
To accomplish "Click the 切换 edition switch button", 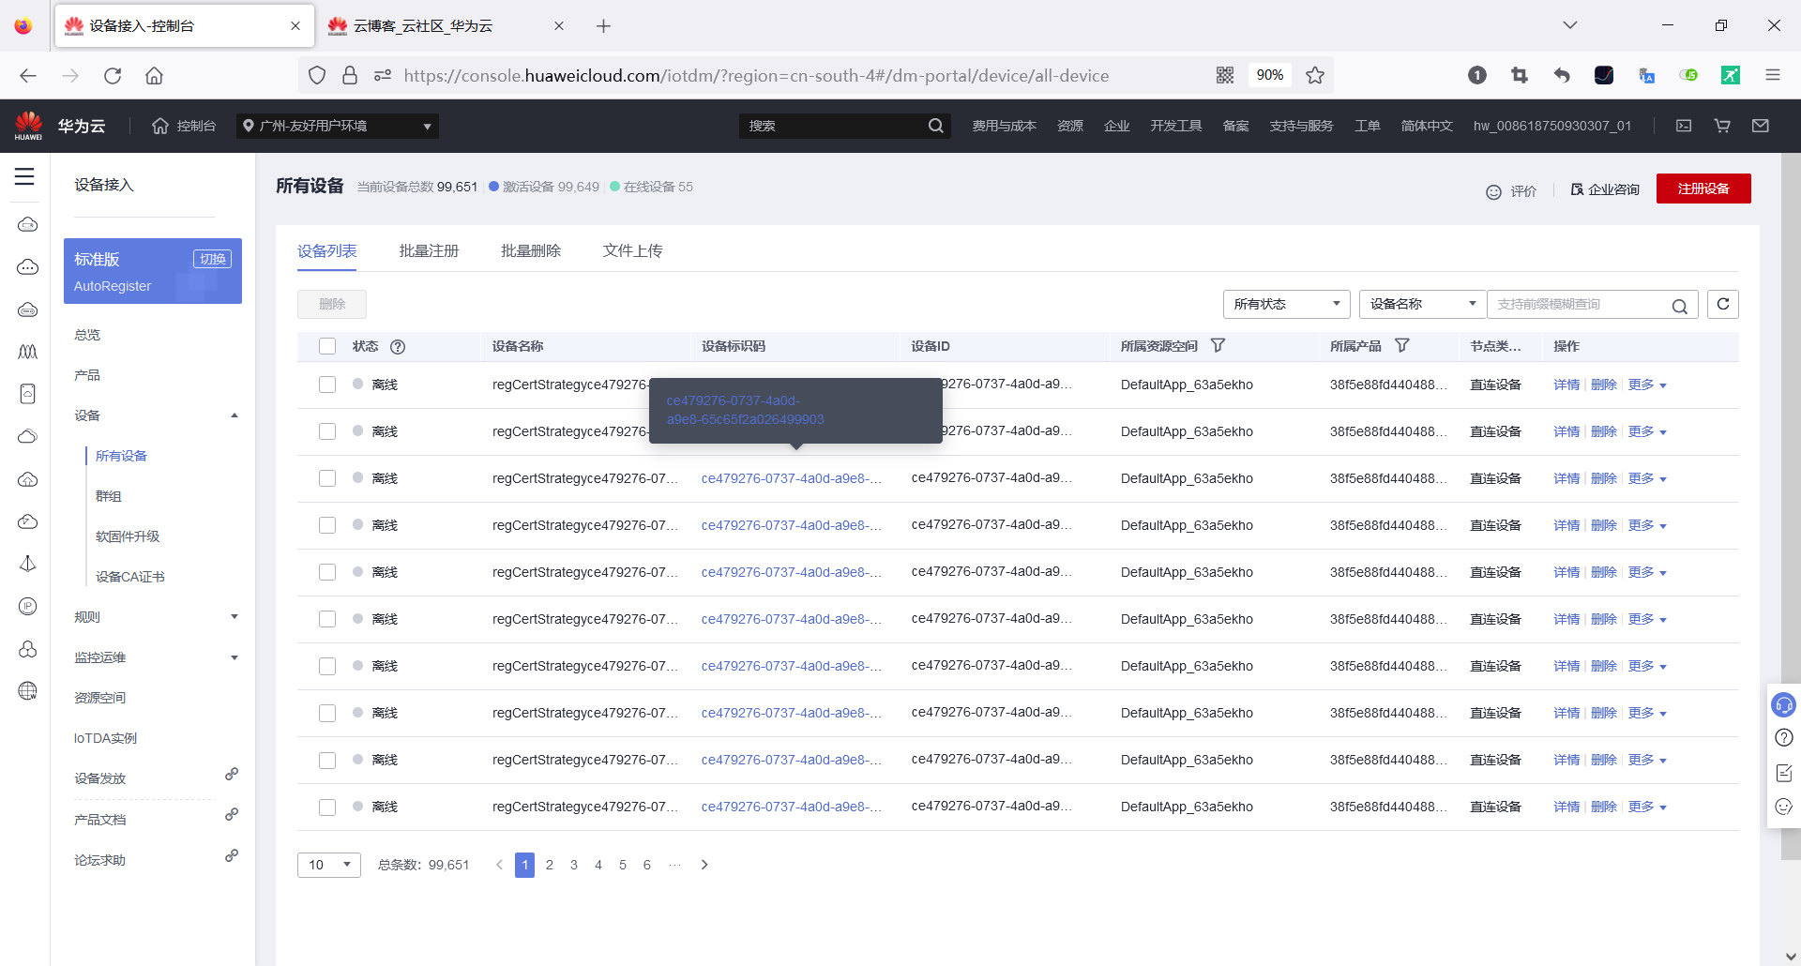I will point(213,259).
